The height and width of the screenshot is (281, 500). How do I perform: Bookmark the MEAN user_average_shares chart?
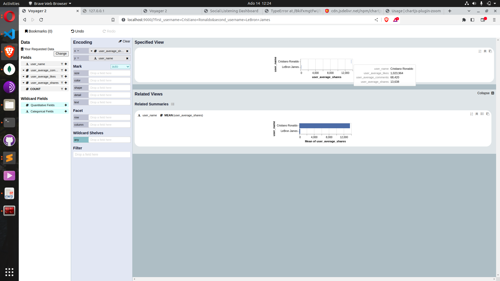pyautogui.click(x=477, y=114)
